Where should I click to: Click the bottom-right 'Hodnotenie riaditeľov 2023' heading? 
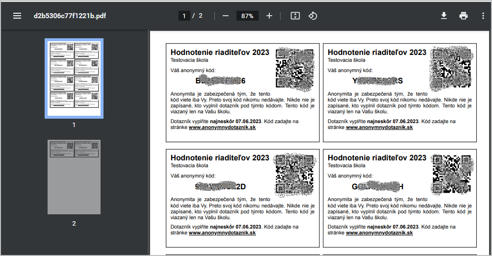(x=377, y=158)
